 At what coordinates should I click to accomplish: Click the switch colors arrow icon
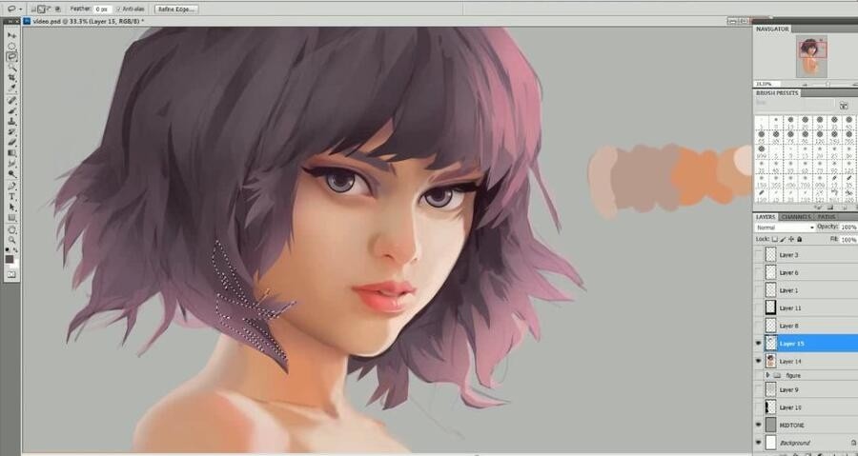pyautogui.click(x=15, y=249)
